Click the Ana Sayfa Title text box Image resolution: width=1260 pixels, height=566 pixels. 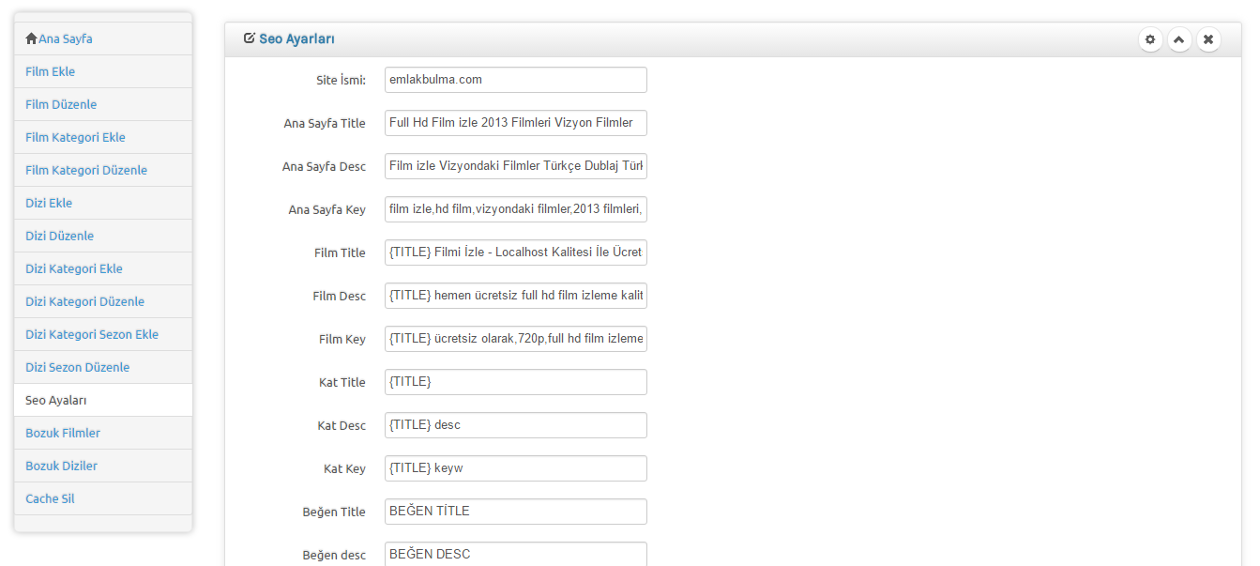coord(516,123)
